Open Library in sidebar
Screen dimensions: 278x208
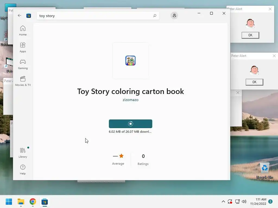click(x=23, y=153)
